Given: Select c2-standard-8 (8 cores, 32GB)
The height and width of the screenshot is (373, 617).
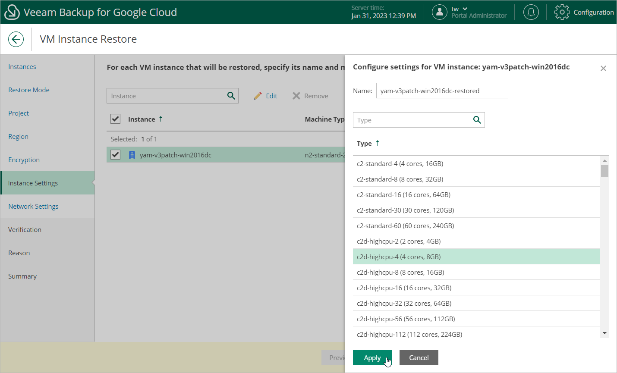Looking at the screenshot, I should point(476,179).
